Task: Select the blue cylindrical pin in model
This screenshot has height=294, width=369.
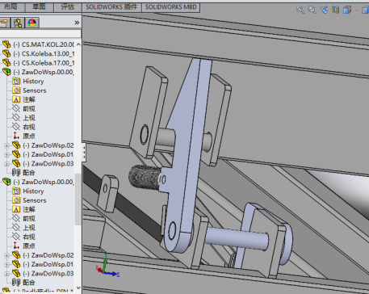Action: click(x=237, y=238)
